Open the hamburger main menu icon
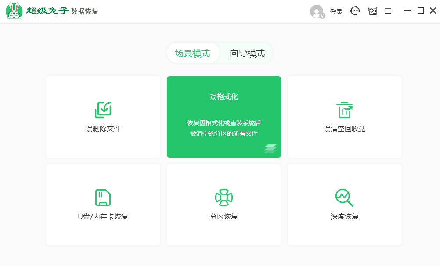 (x=387, y=11)
